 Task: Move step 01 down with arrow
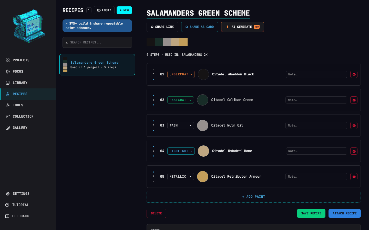pyautogui.click(x=153, y=79)
